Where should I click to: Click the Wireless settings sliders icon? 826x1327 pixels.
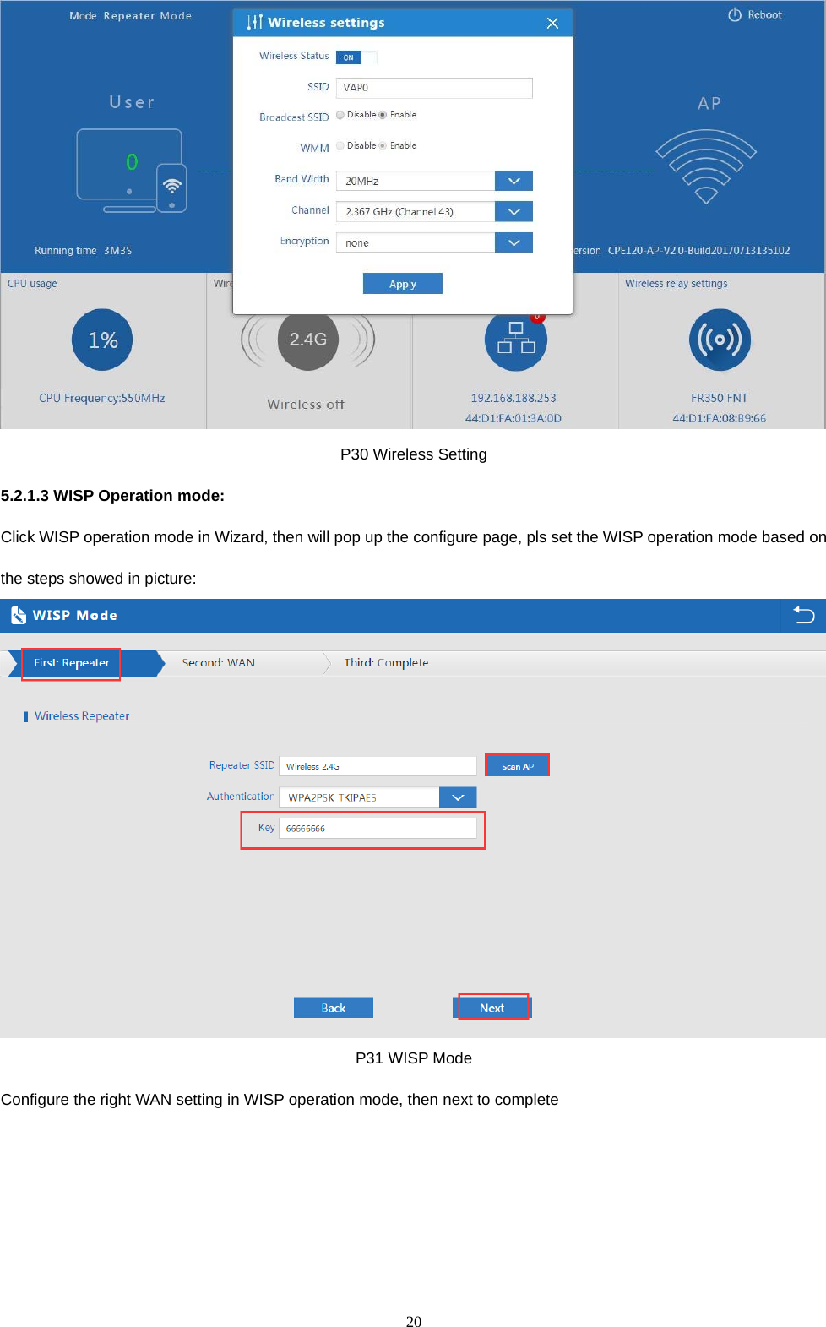point(254,22)
